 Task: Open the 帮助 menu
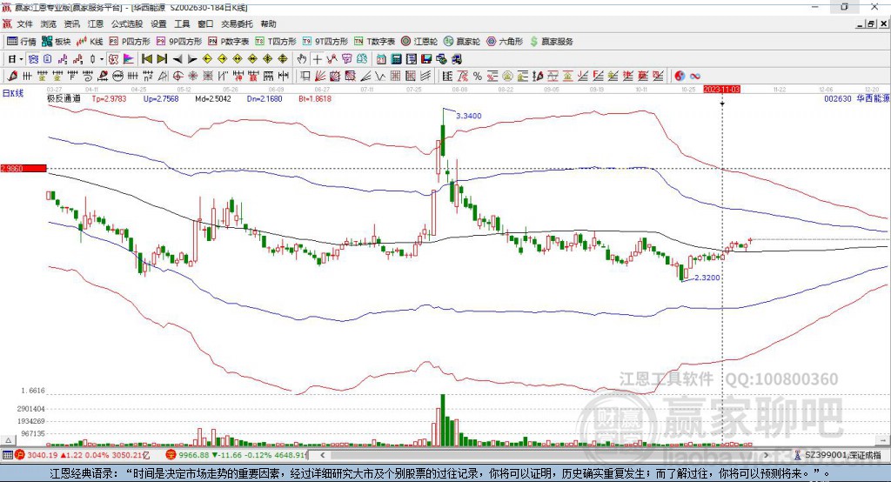[x=268, y=23]
